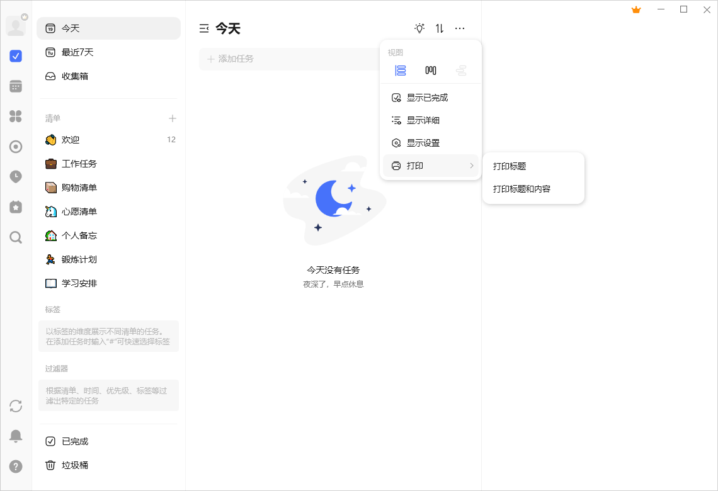This screenshot has width=718, height=491.
Task: Click the 标签 section header
Action: (x=53, y=310)
